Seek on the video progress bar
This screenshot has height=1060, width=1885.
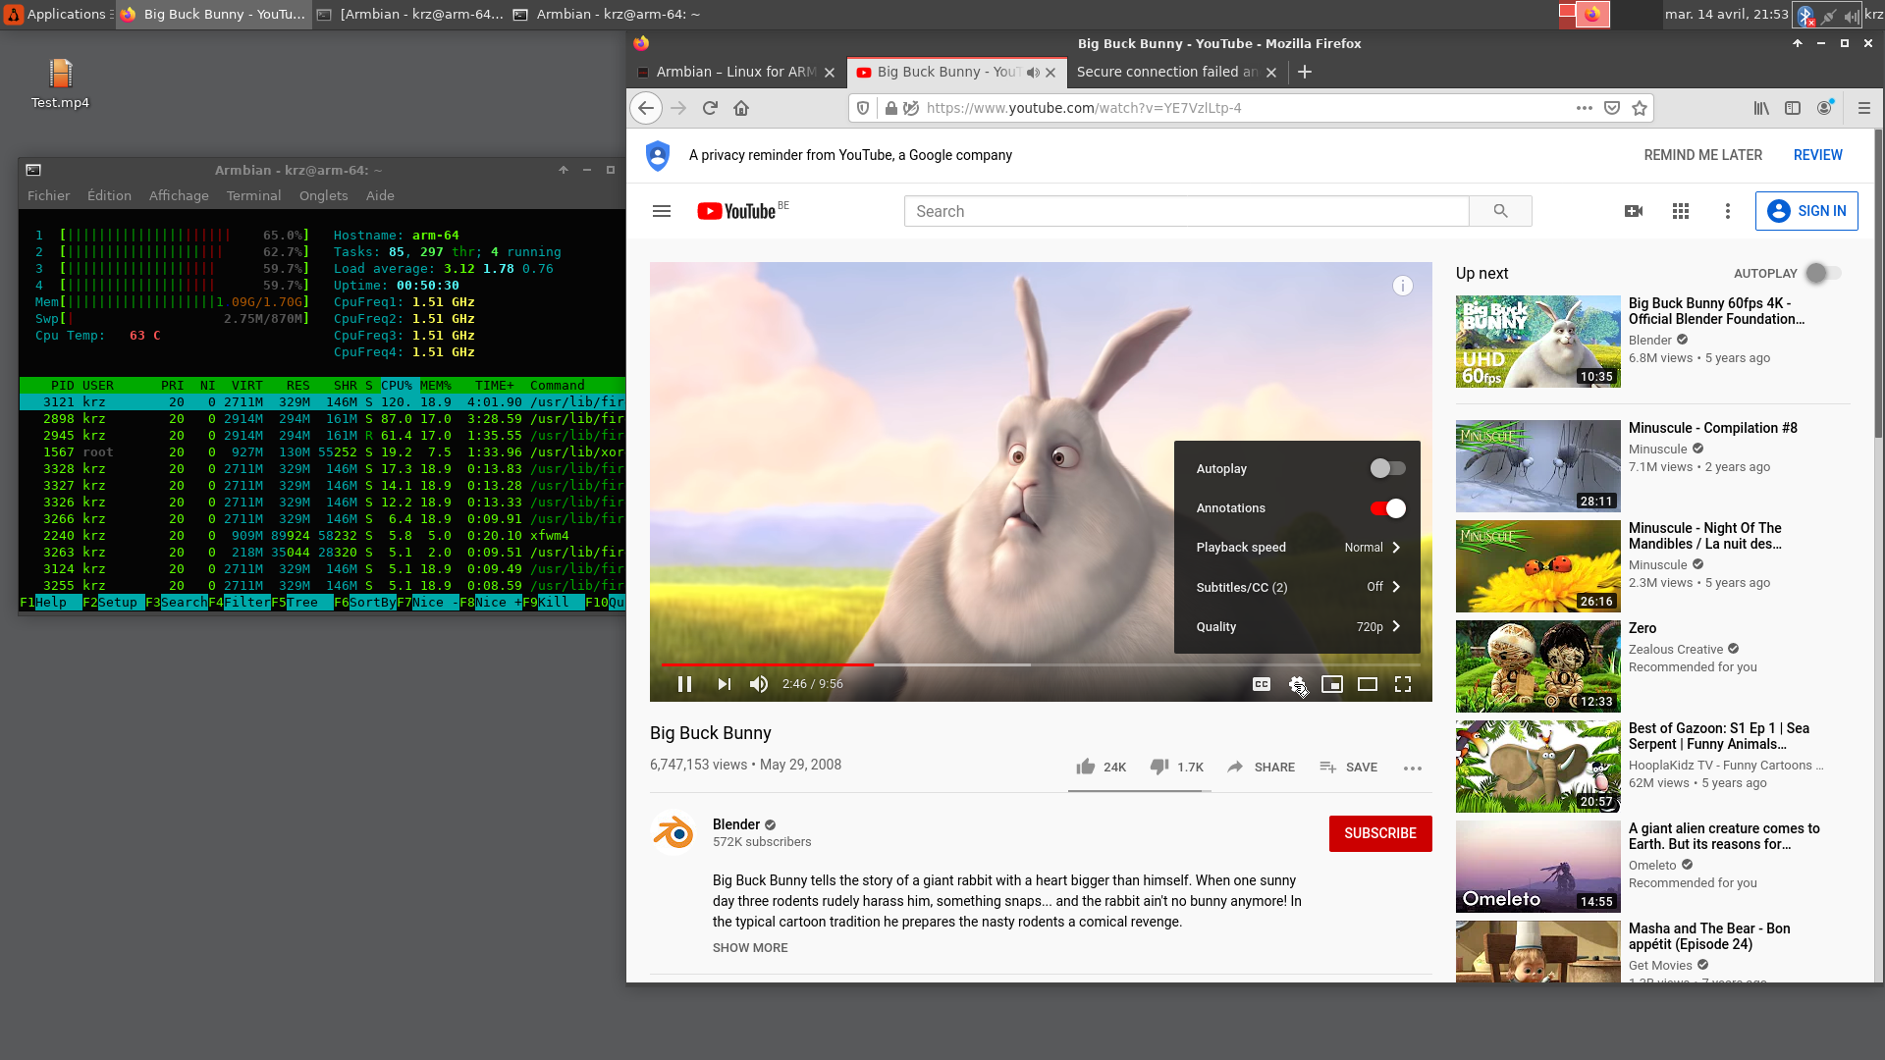1041,664
